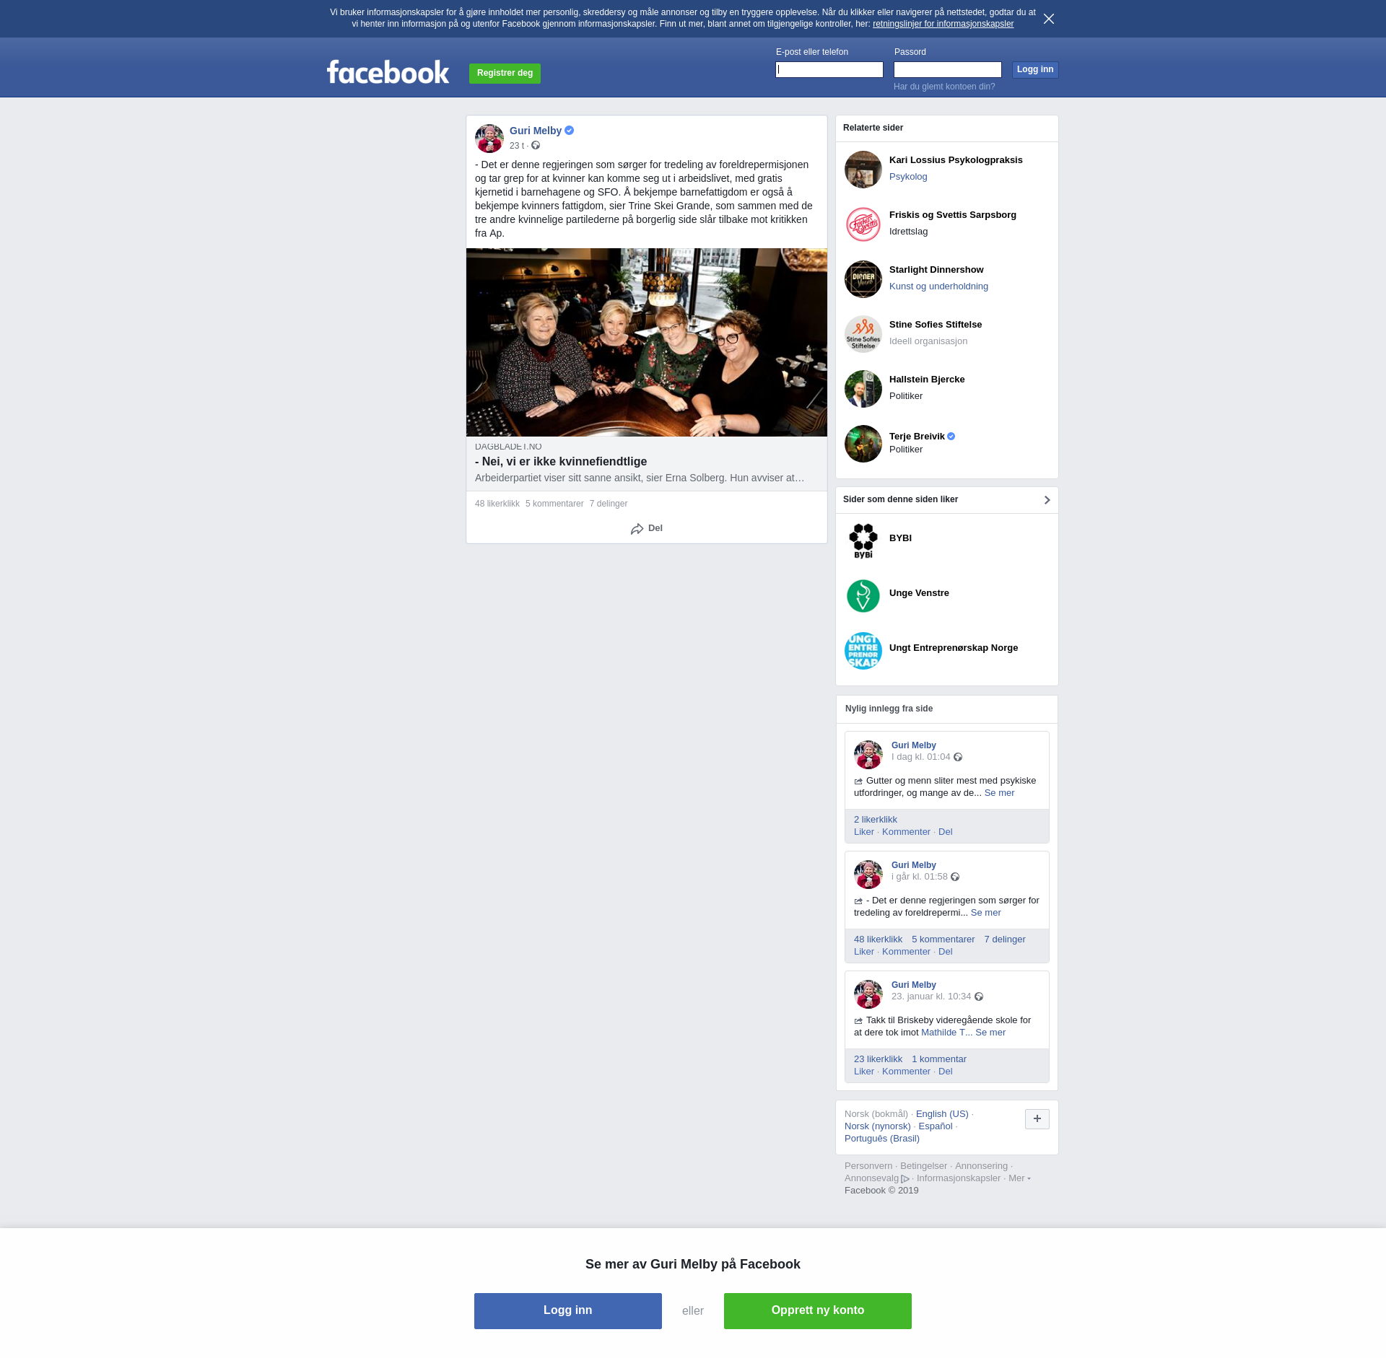Click the verified badge next to Terje Breivik
The height and width of the screenshot is (1358, 1386).
[x=951, y=437]
